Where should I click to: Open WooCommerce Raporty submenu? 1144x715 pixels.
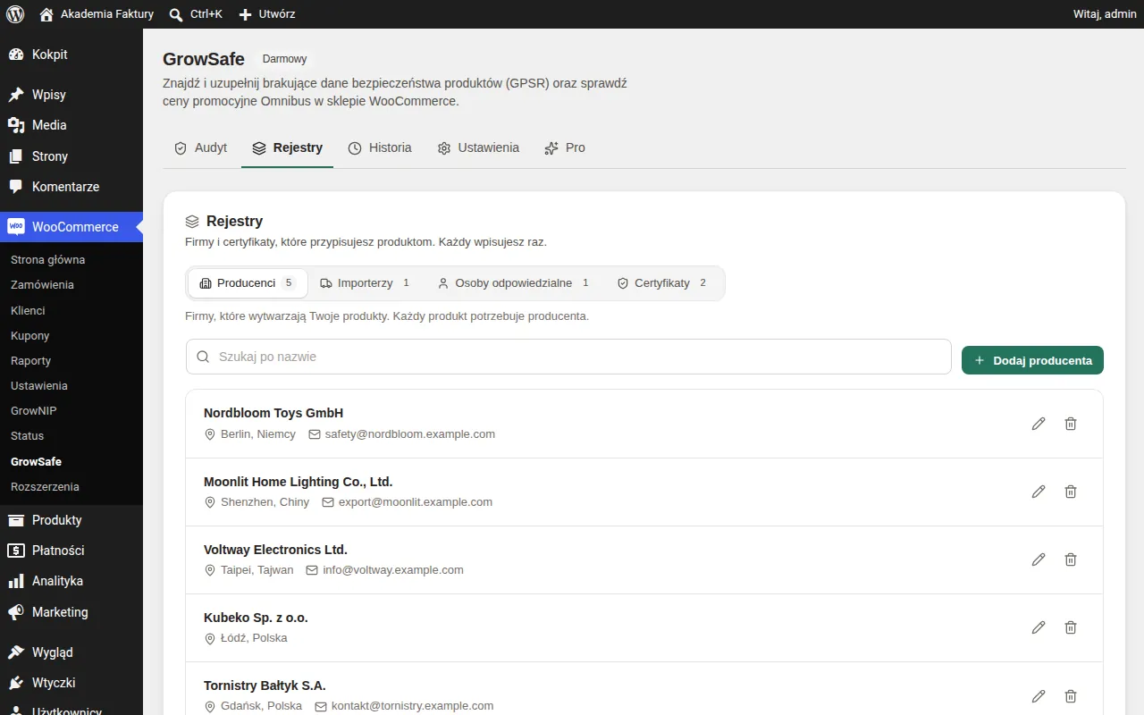pos(71,361)
